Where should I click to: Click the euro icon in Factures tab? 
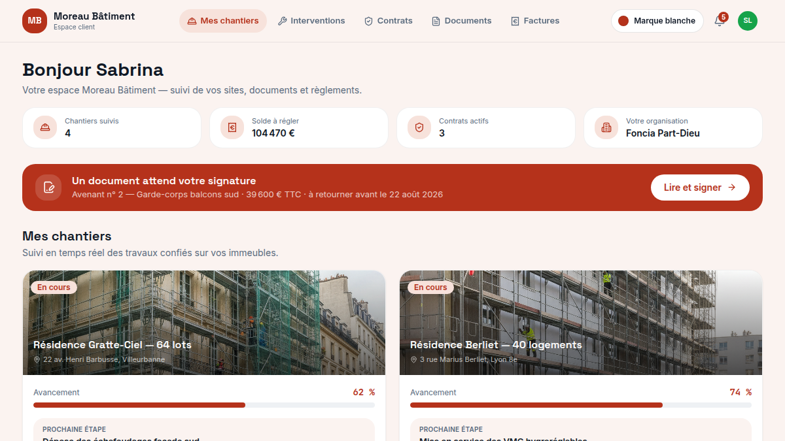point(515,21)
